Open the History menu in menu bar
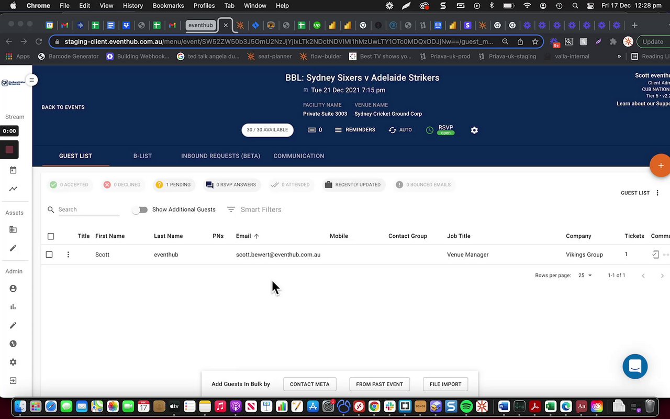The height and width of the screenshot is (419, 670). tap(132, 6)
